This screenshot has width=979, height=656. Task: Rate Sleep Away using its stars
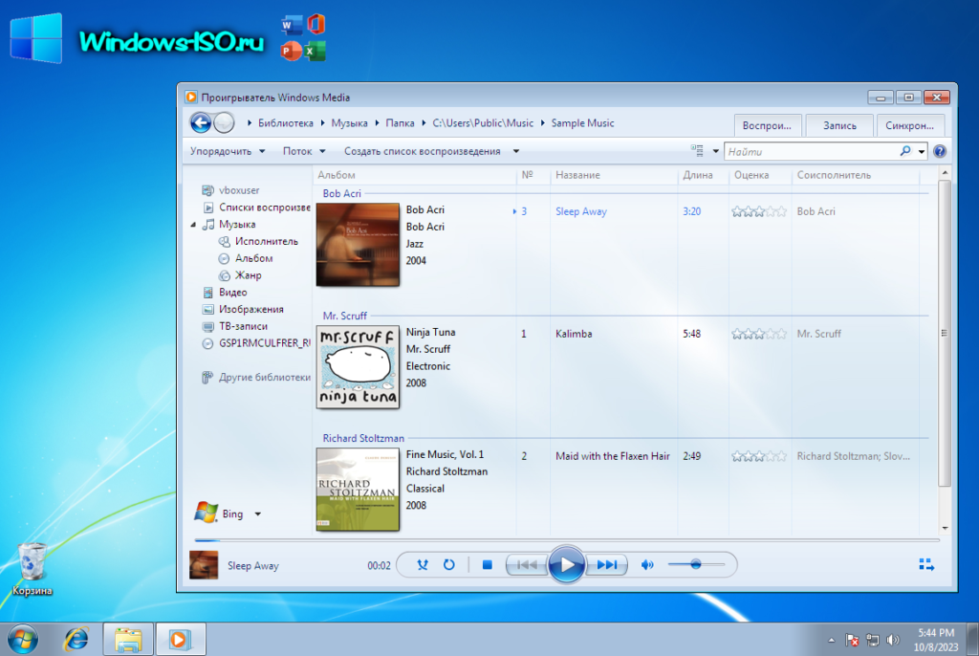tap(758, 211)
